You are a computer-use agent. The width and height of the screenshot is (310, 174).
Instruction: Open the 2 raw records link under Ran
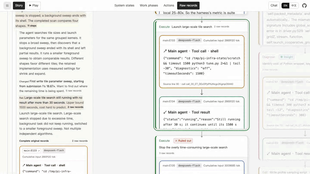pos(75,107)
